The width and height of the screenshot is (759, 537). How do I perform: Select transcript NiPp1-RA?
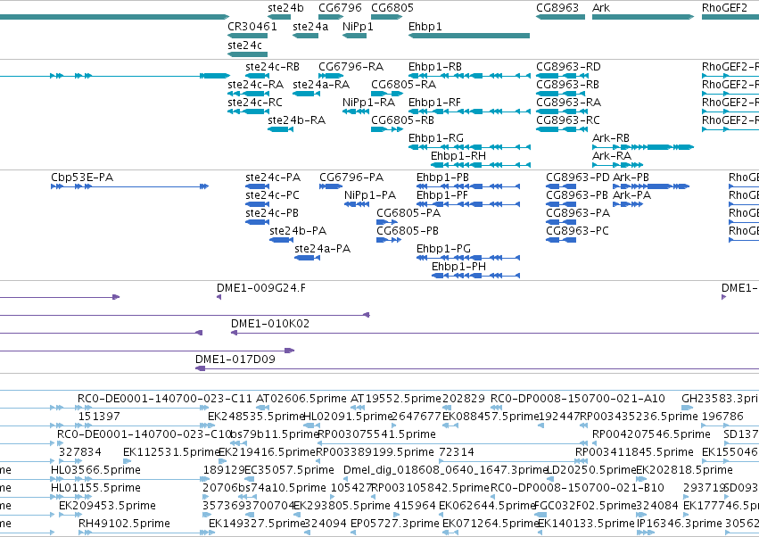tap(369, 103)
